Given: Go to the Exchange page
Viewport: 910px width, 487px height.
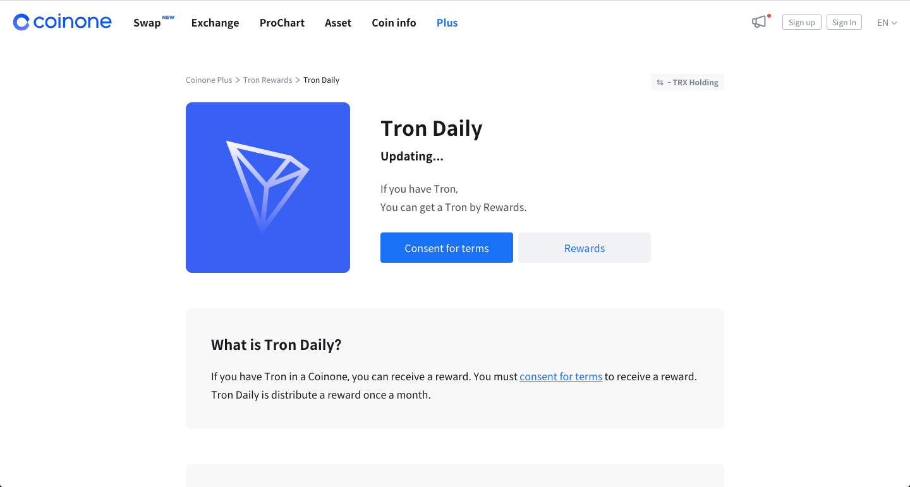Looking at the screenshot, I should click(x=215, y=23).
